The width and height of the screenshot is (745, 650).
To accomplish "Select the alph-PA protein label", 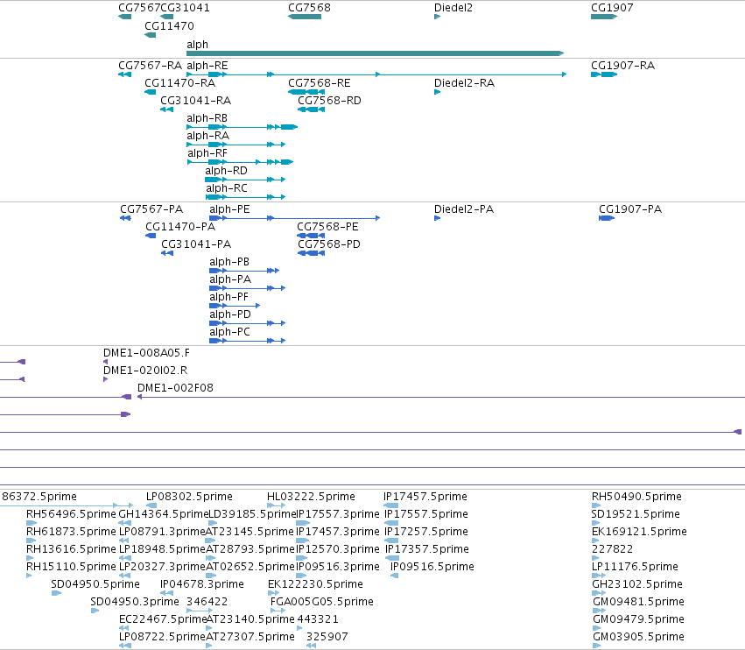I will pyautogui.click(x=230, y=279).
